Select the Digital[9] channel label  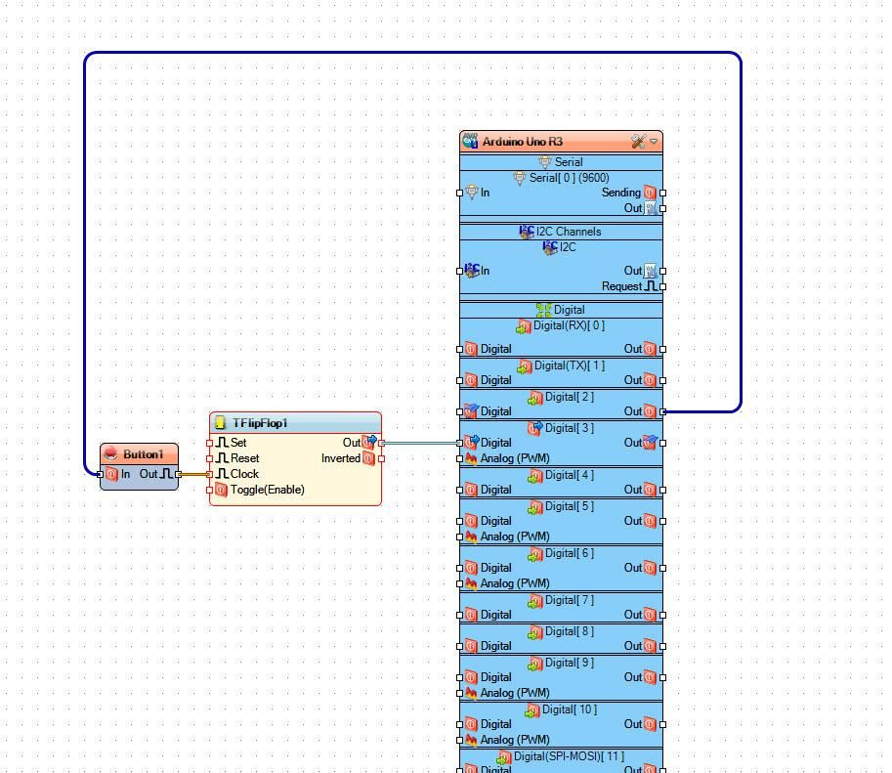tap(570, 663)
